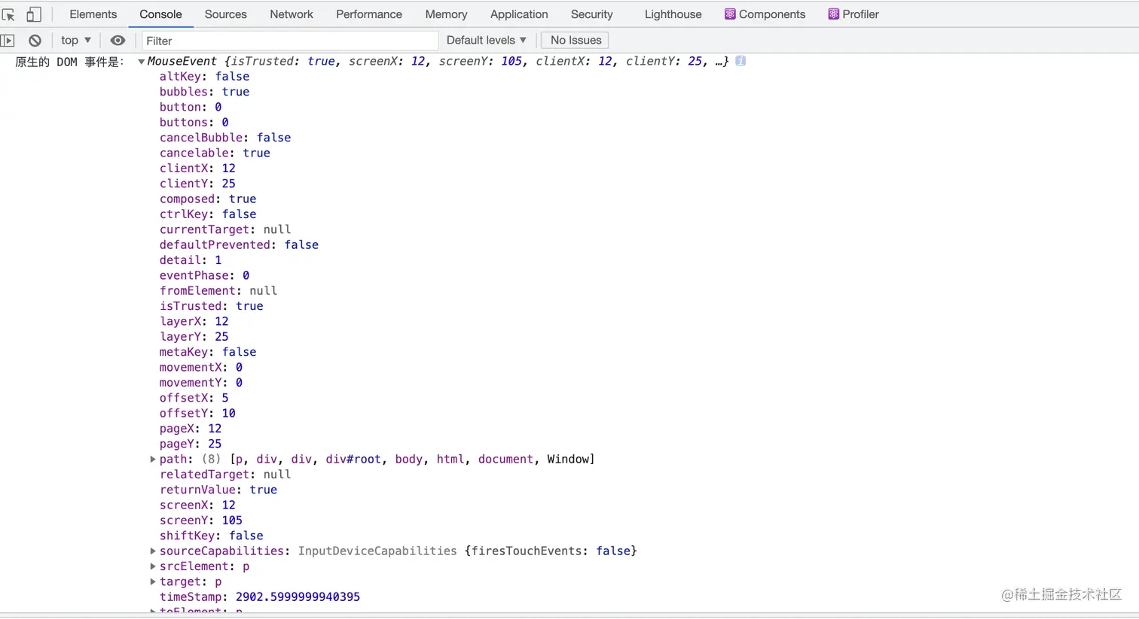This screenshot has width=1139, height=619.
Task: Select the shiftKey: false property
Action: [212, 536]
